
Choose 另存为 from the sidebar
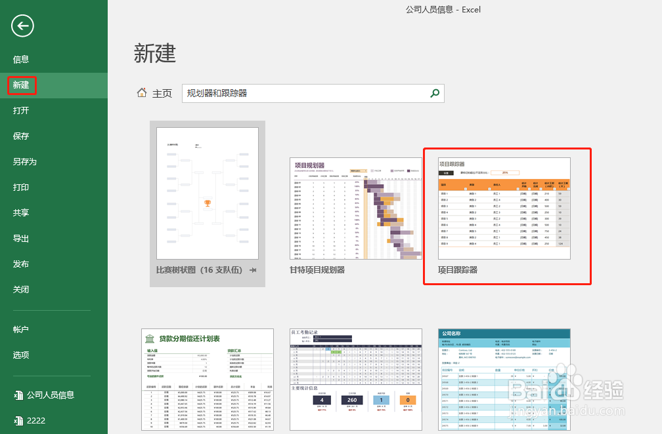point(24,162)
